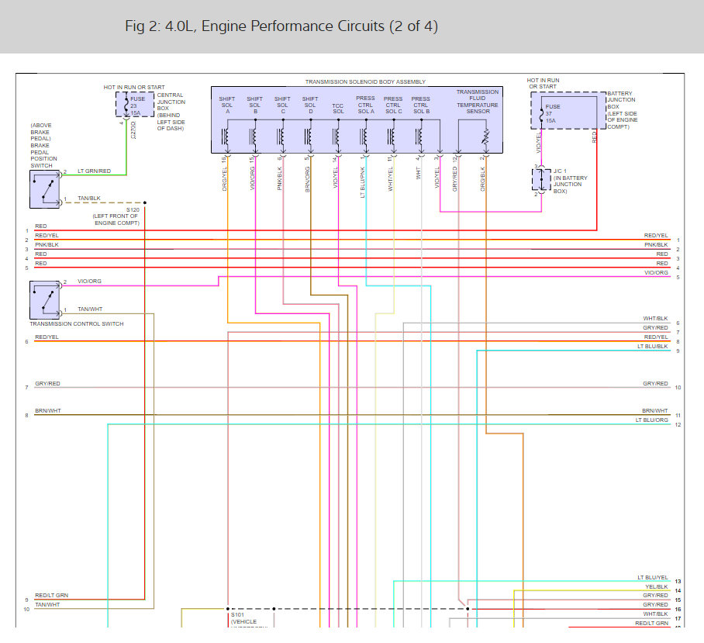Image resolution: width=704 pixels, height=643 pixels.
Task: Click the Shift Sol A coil symbol
Action: 226,136
